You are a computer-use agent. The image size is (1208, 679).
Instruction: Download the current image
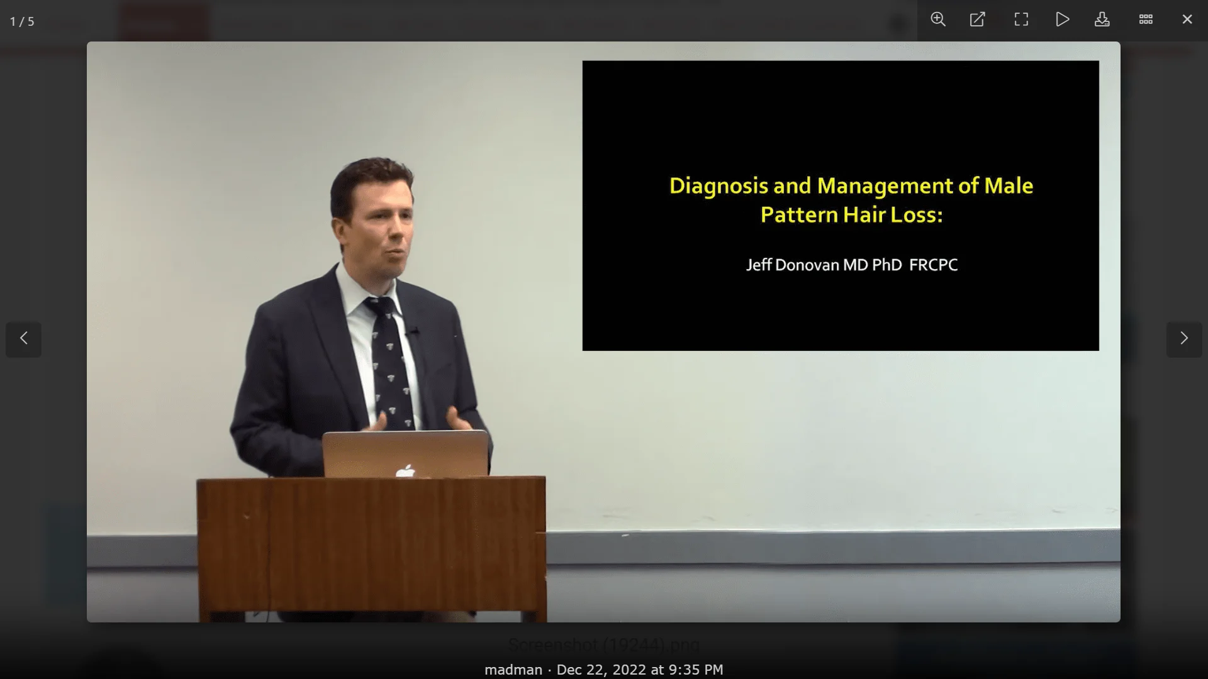pyautogui.click(x=1102, y=19)
